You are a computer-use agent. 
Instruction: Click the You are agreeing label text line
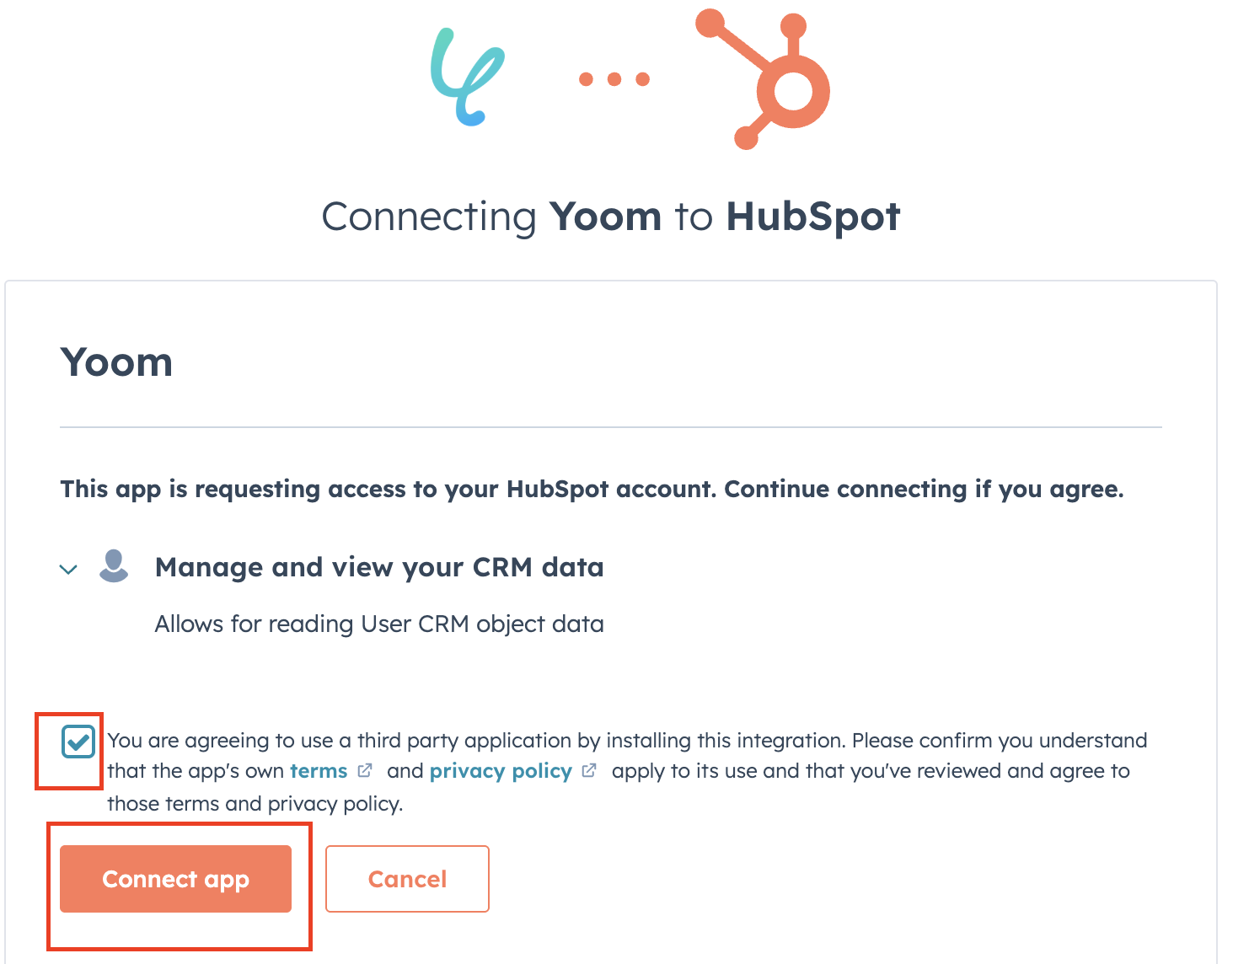click(627, 741)
